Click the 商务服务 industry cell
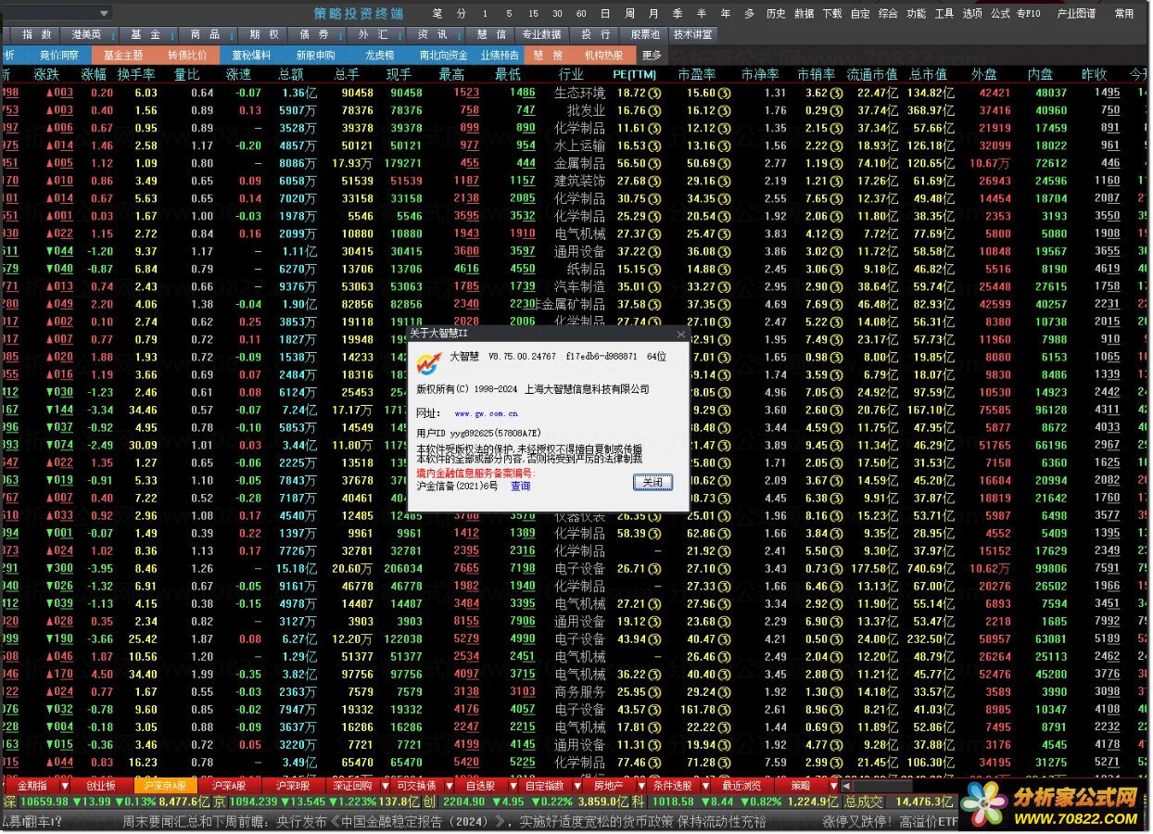 point(579,691)
